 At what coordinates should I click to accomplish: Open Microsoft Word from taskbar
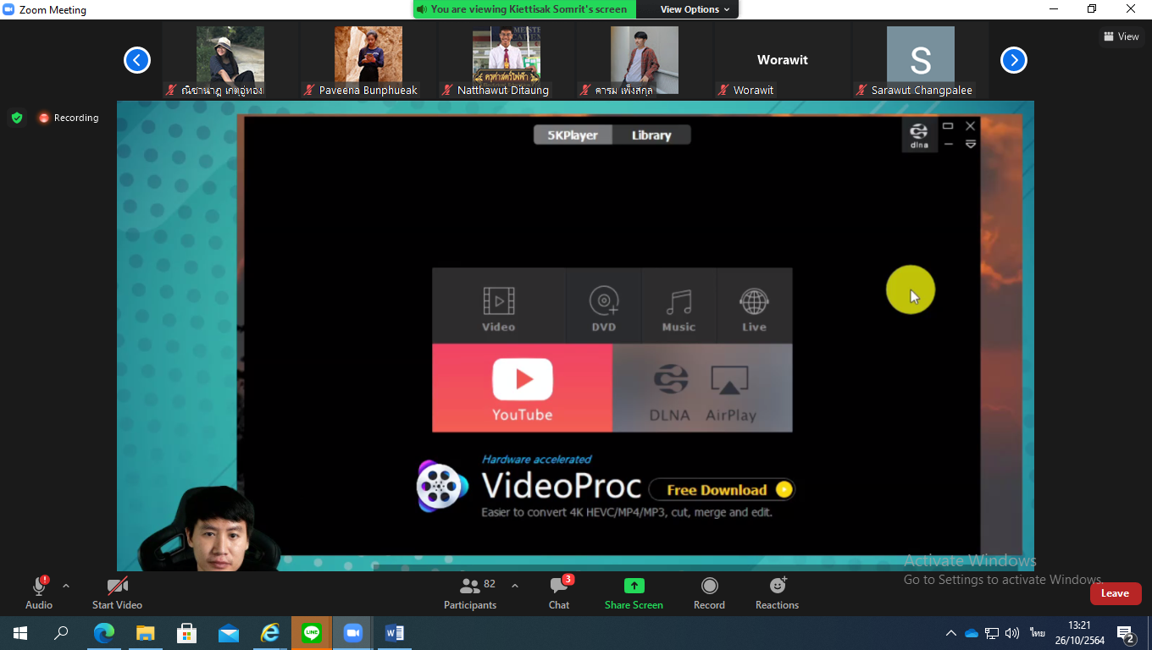click(x=395, y=633)
